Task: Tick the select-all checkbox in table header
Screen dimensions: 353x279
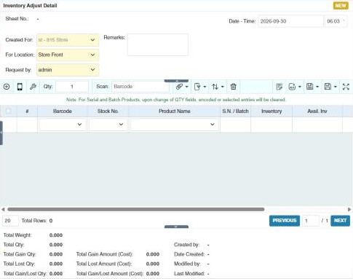Action: (x=8, y=111)
